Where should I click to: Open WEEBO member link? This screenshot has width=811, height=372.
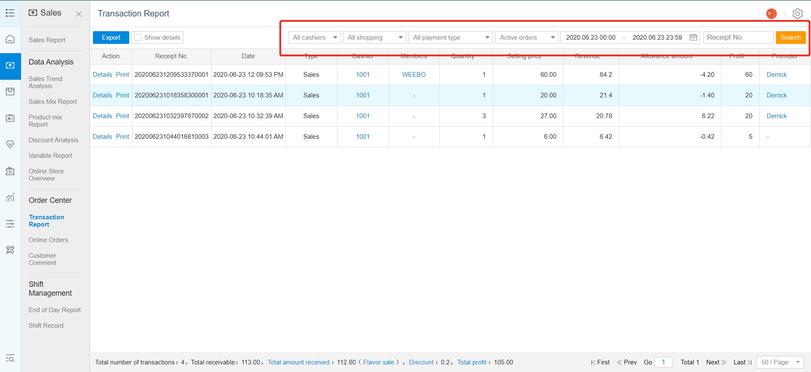pyautogui.click(x=414, y=75)
